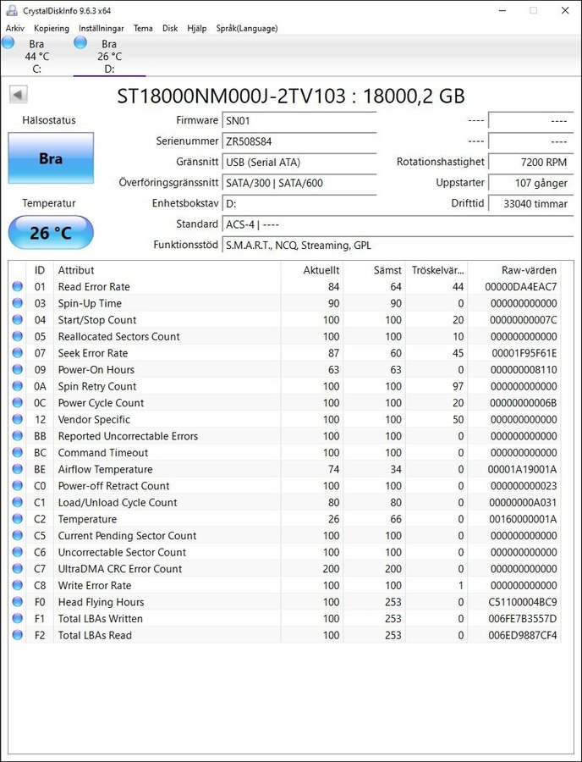Click the blue Bra health status button
Viewport: 582px width, 762px height.
[51, 158]
